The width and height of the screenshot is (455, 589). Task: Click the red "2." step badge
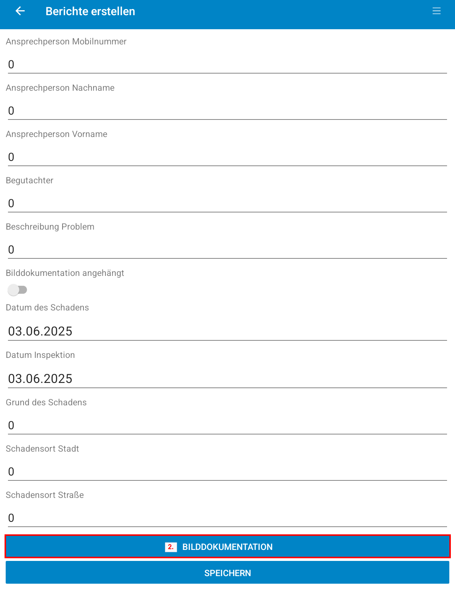[x=171, y=547]
